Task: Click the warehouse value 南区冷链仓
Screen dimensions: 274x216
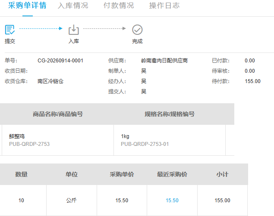Action: 50,81
